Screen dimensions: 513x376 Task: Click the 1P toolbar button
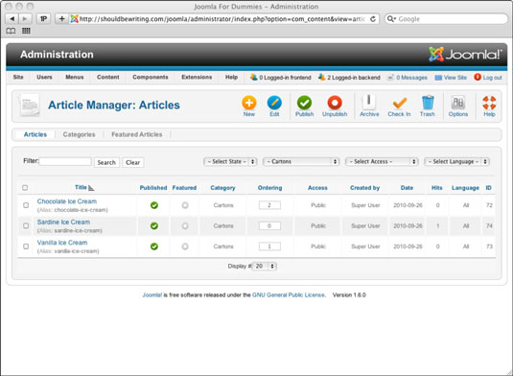pos(43,18)
